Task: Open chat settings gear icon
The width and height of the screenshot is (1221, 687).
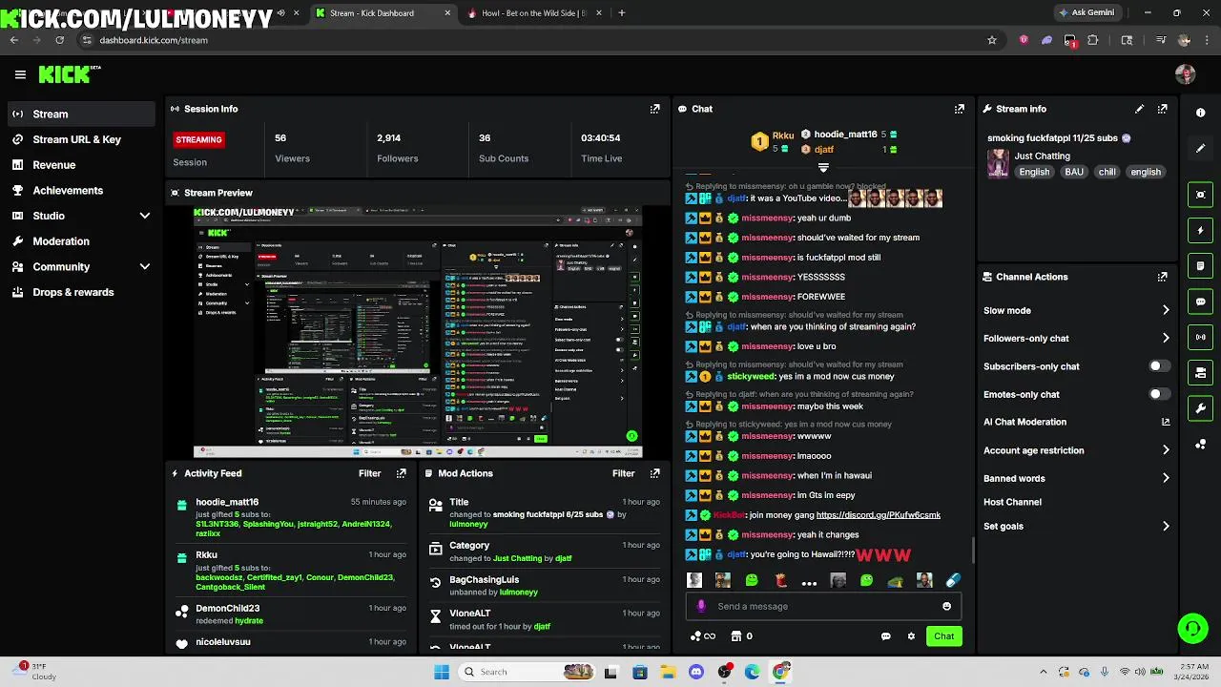Action: 911,636
